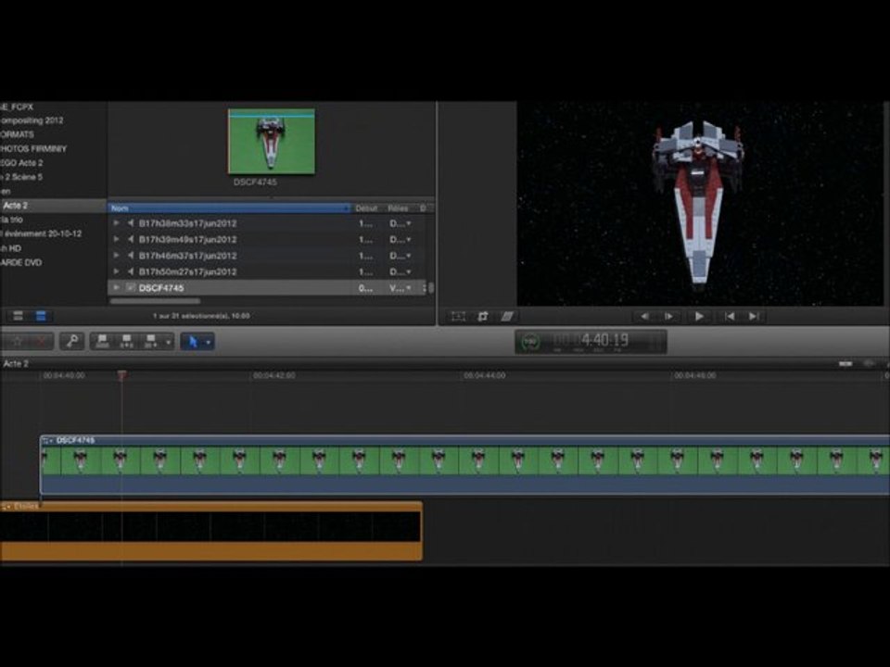Image resolution: width=890 pixels, height=667 pixels.
Task: Select the orange Etoiles clip in timeline
Action: click(211, 532)
